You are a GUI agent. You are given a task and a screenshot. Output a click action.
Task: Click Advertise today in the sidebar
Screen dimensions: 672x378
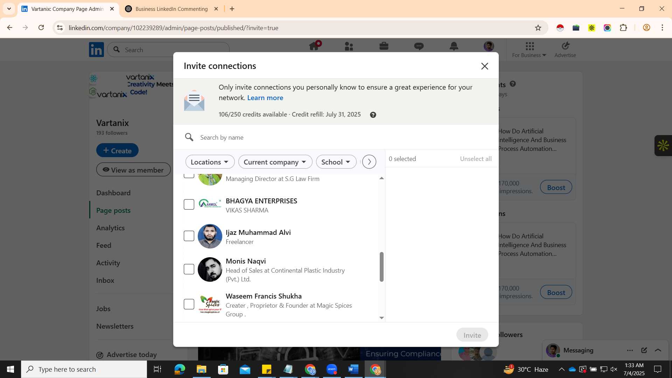(127, 355)
